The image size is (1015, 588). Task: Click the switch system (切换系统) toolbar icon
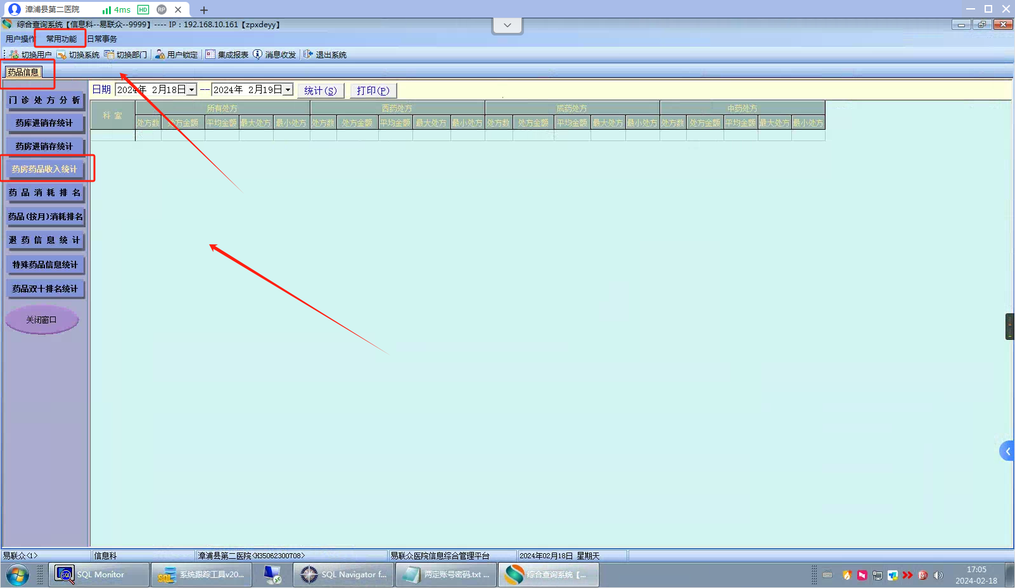tap(61, 54)
